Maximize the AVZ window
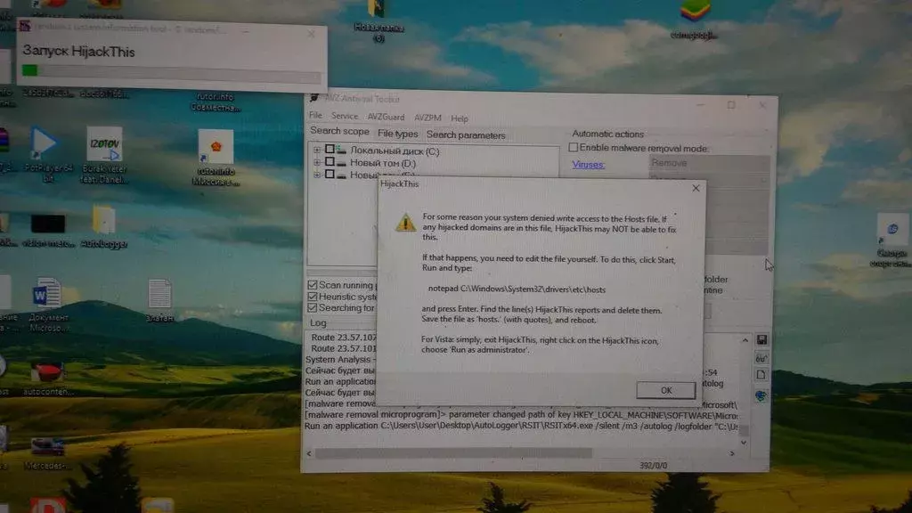The height and width of the screenshot is (513, 912). (x=731, y=105)
